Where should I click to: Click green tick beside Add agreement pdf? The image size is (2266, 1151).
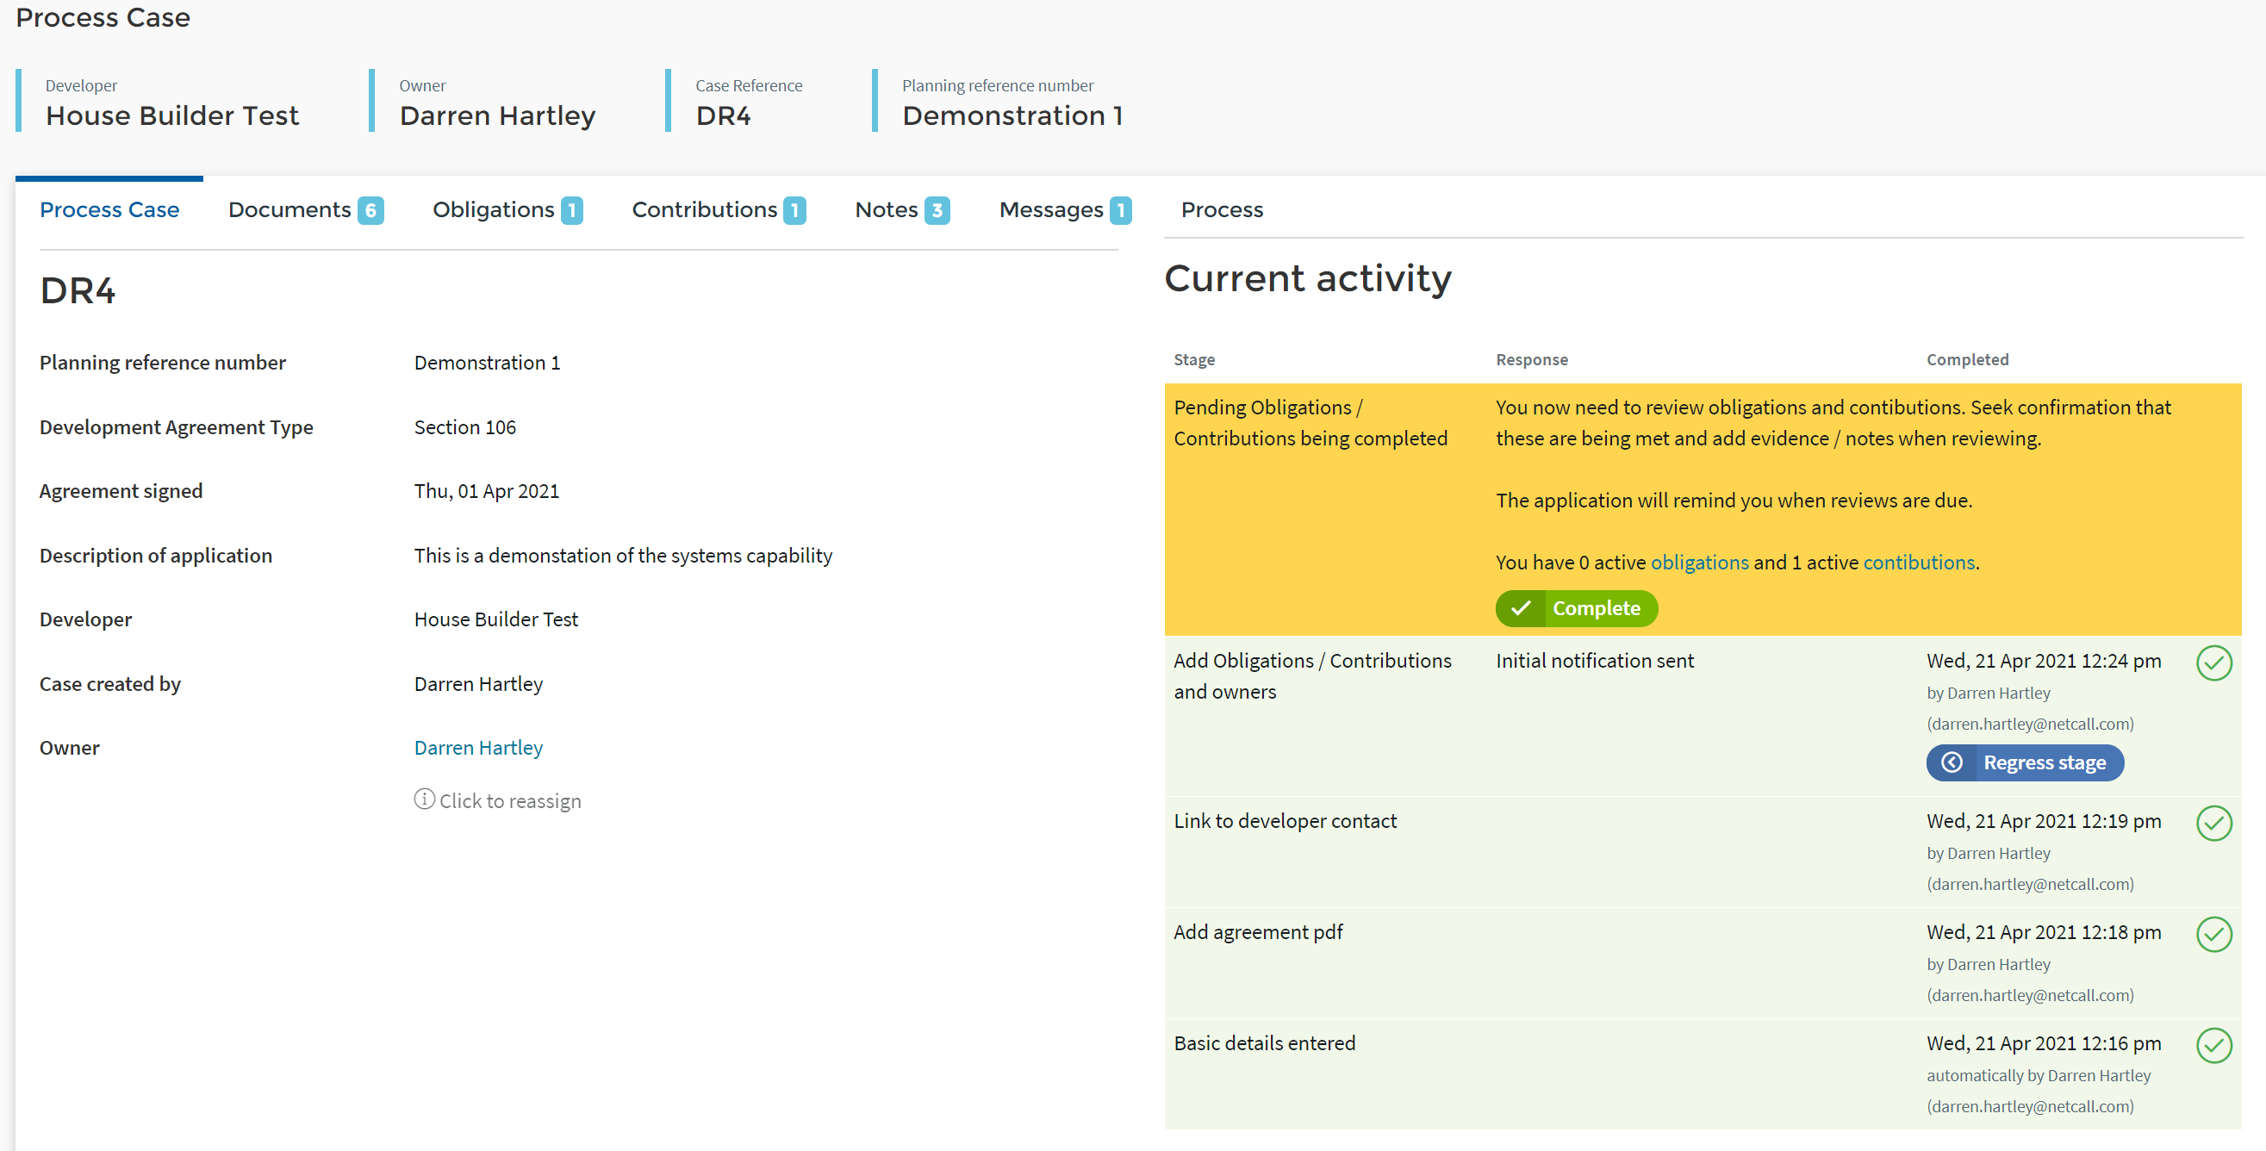click(x=2213, y=934)
